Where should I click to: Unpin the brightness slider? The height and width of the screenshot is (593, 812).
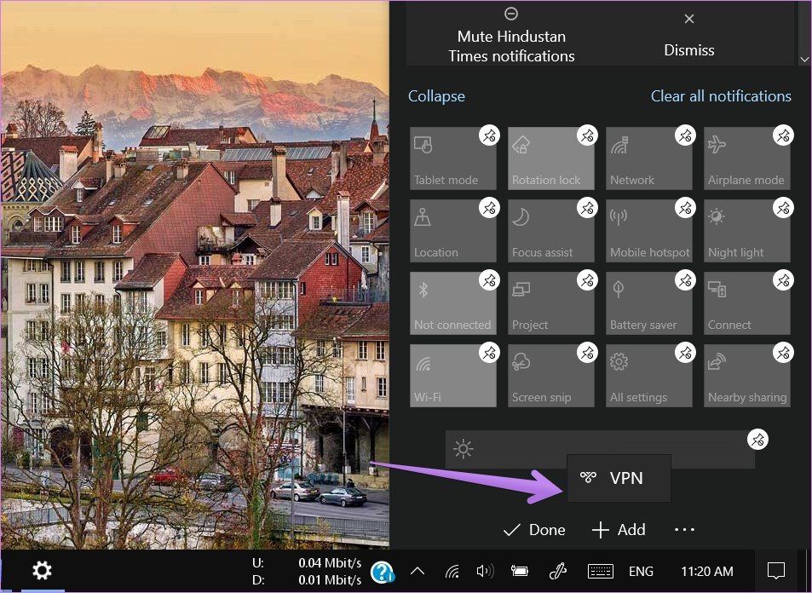coord(757,440)
